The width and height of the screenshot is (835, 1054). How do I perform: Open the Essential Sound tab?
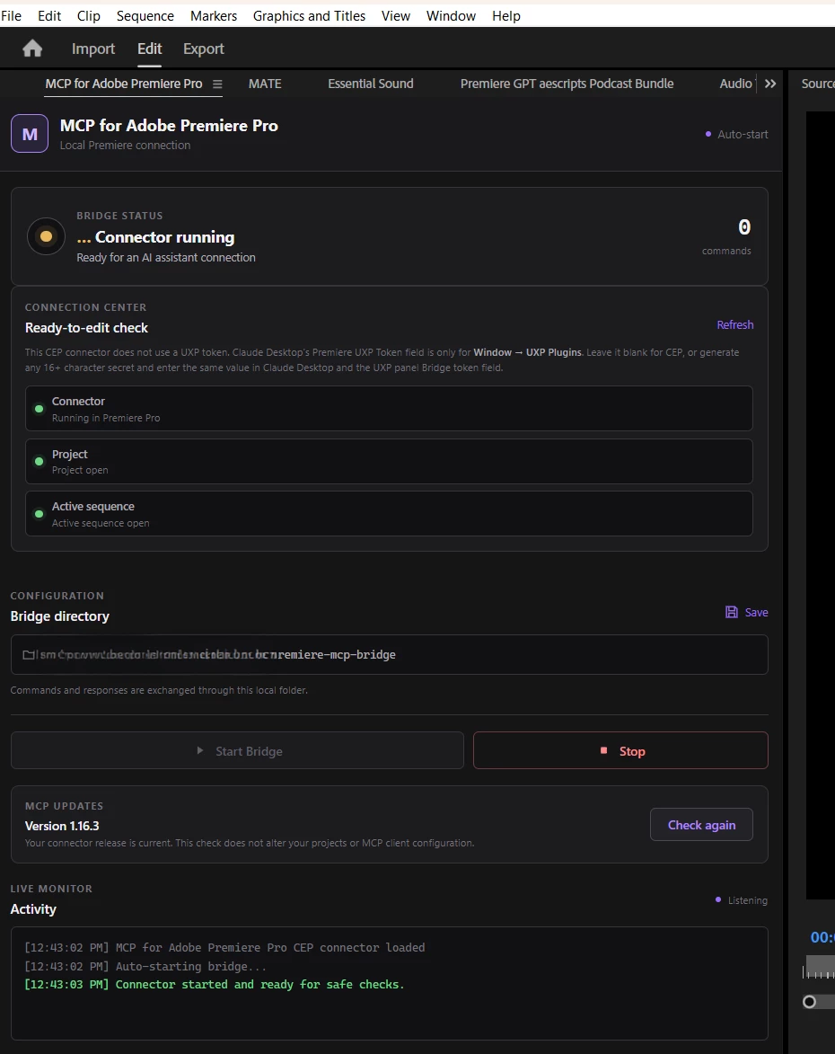coord(370,84)
